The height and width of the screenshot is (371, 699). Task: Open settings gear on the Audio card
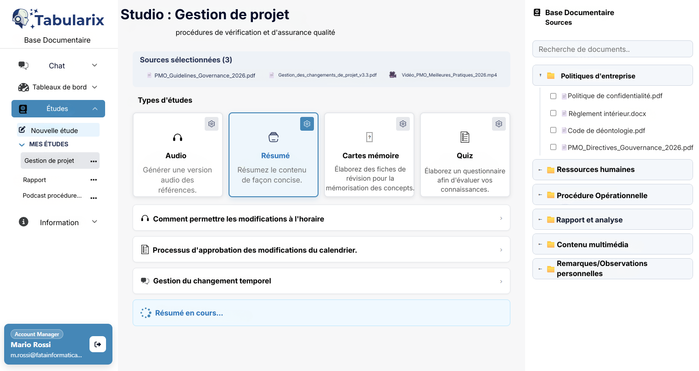pos(211,124)
